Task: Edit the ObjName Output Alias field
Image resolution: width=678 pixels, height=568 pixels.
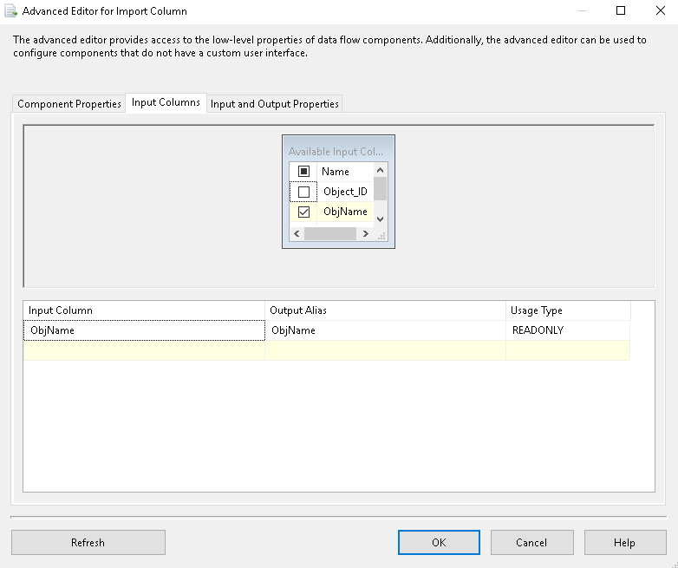Action: click(x=385, y=330)
